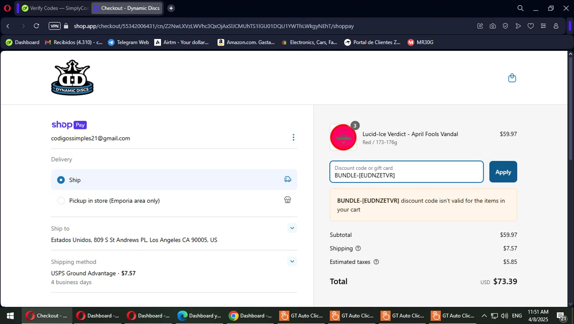574x324 pixels.
Task: Go to Dynamic Discs store logo
Action: point(72,78)
